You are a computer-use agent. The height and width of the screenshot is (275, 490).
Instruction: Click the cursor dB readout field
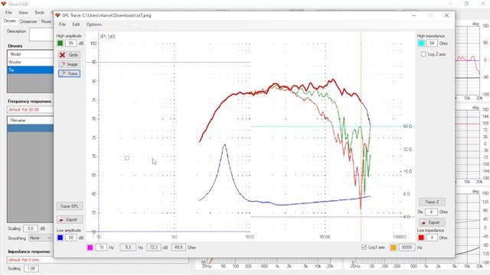[x=153, y=247]
